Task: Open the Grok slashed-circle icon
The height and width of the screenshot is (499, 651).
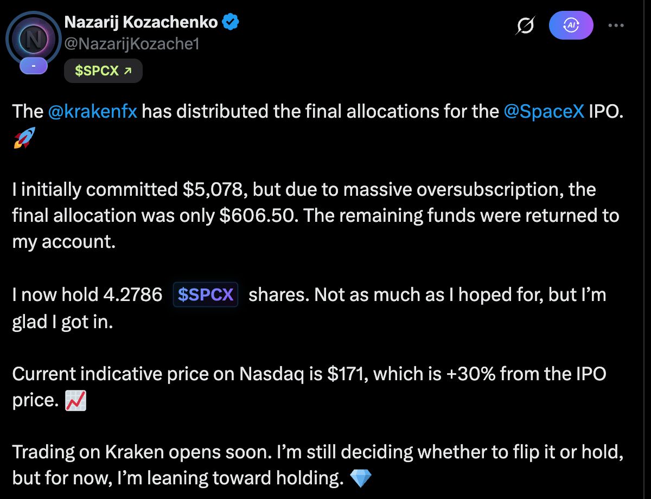Action: point(526,25)
